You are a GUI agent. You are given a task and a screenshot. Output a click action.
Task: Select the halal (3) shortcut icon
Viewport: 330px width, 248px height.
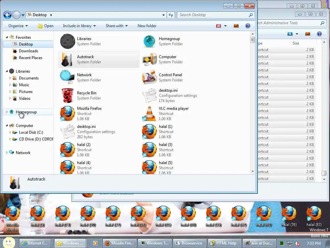[x=150, y=150]
